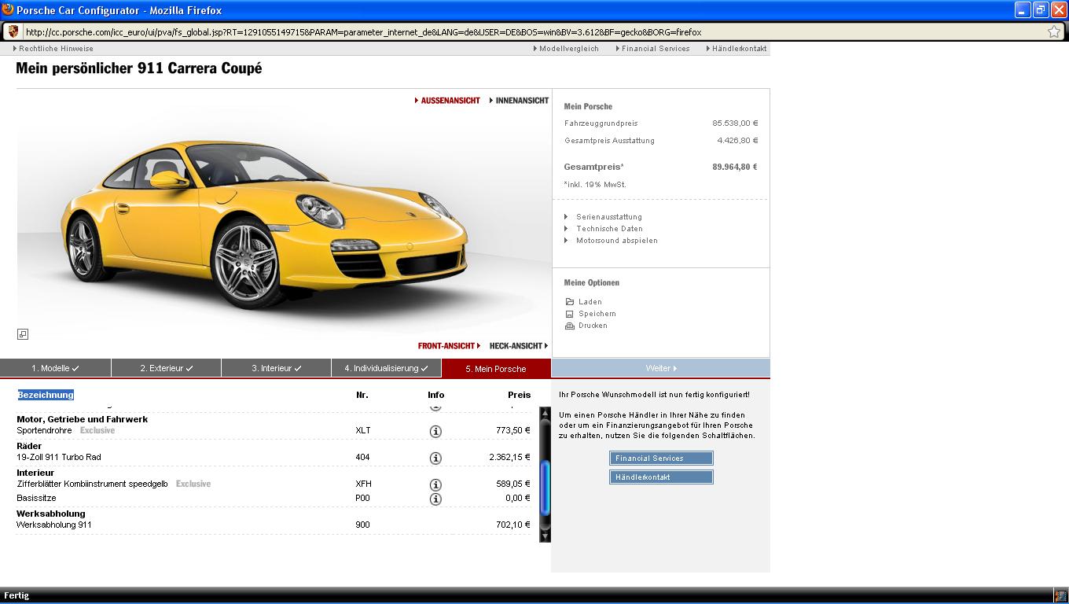Click the 2.362,15 € price
The height and width of the screenshot is (604, 1069).
tap(509, 457)
